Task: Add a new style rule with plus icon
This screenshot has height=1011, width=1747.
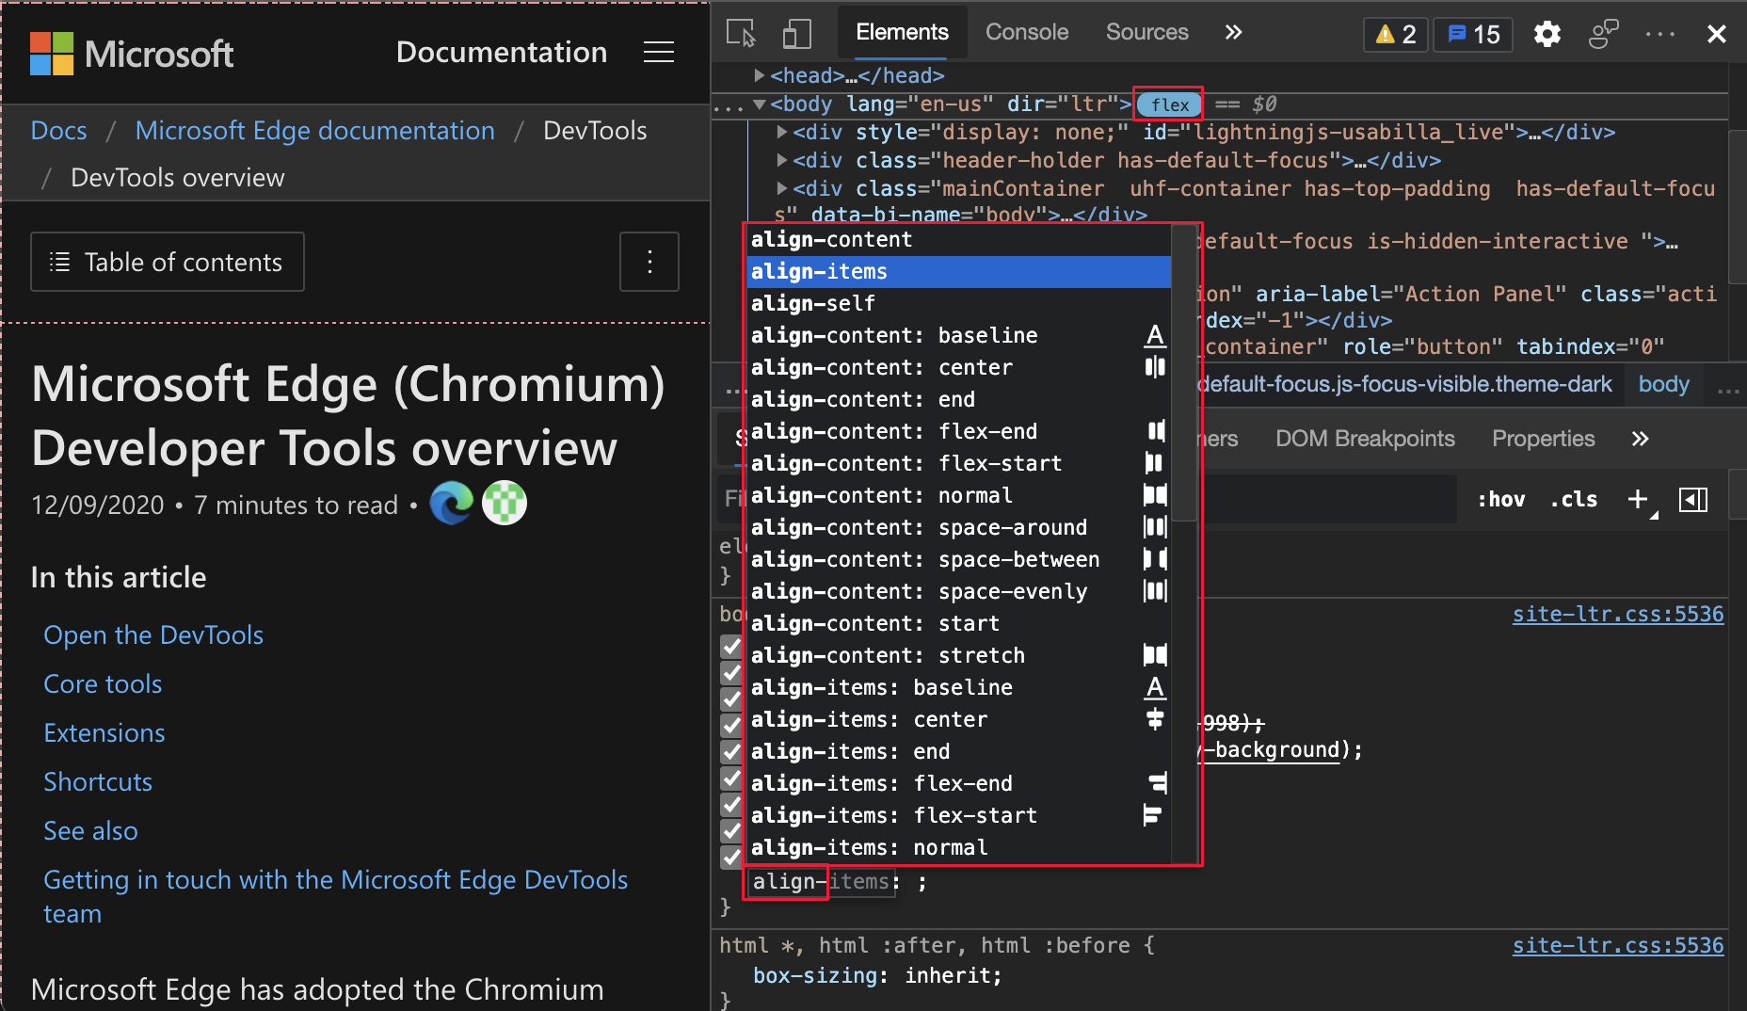Action: pos(1638,499)
